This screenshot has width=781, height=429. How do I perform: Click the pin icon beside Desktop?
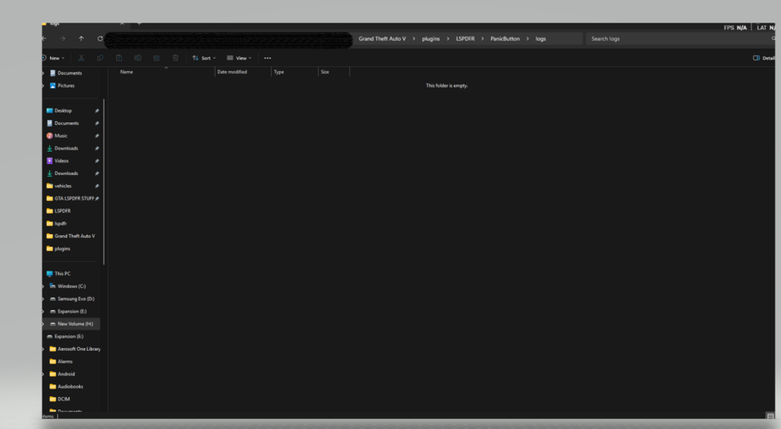97,111
